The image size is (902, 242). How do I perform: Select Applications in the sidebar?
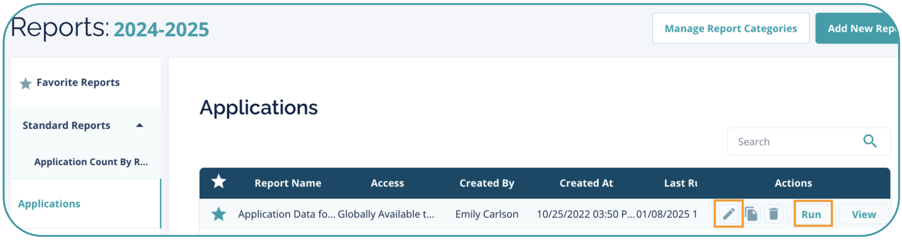49,204
